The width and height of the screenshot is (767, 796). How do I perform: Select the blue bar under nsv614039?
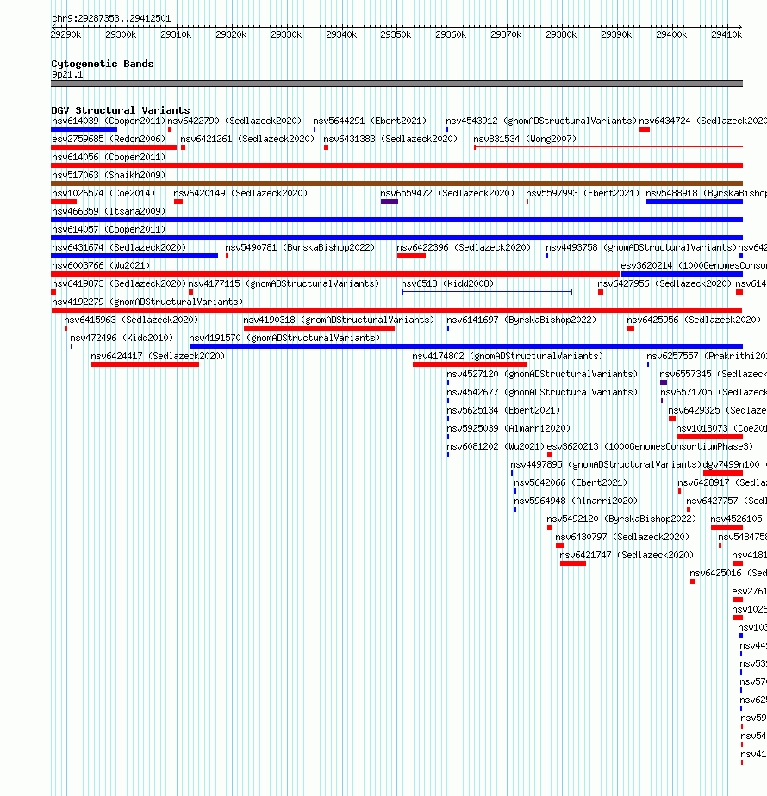[x=84, y=129]
